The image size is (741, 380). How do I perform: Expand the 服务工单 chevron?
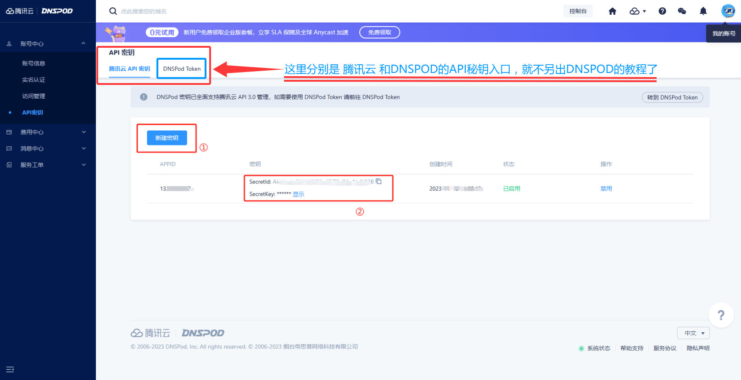(x=84, y=165)
